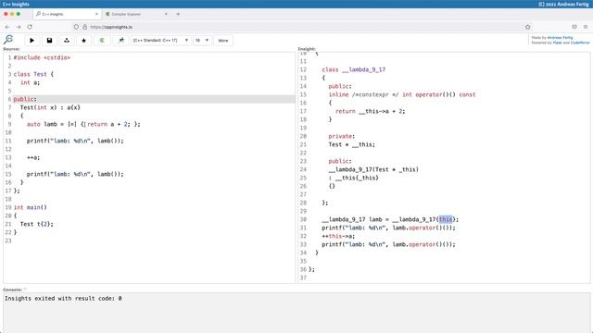
Task: Open the C++ Standard dropdown
Action: 160,41
